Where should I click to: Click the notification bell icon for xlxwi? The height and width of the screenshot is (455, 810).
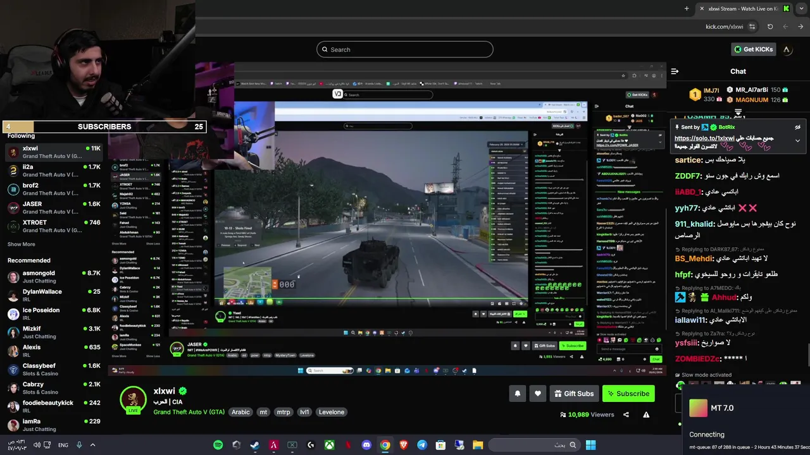tap(517, 394)
